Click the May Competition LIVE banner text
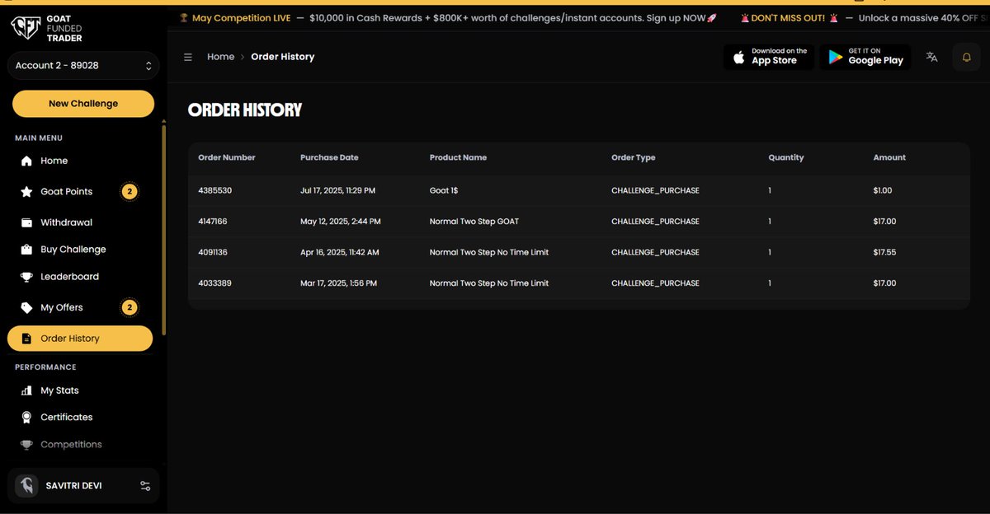 click(241, 18)
